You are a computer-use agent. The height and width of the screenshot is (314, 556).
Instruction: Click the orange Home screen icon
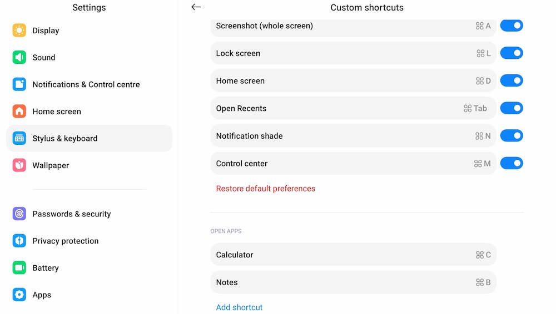coord(19,111)
